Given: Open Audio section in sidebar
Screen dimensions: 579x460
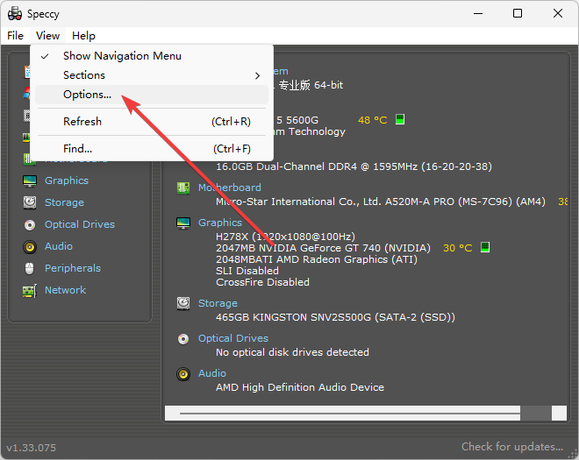Looking at the screenshot, I should (x=59, y=246).
